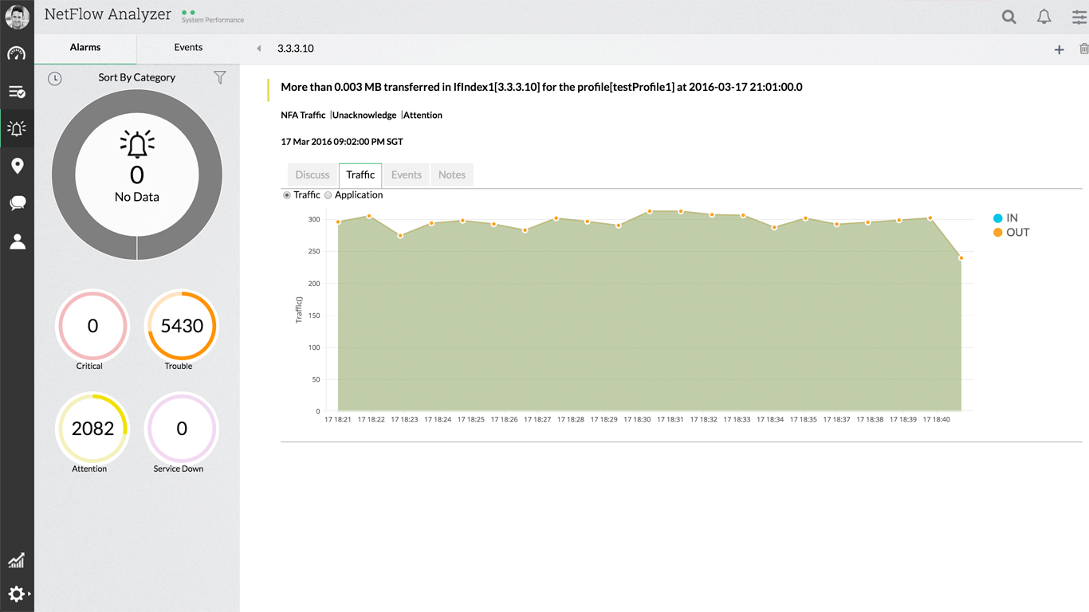Open the inventory list icon in sidebar

[x=17, y=92]
